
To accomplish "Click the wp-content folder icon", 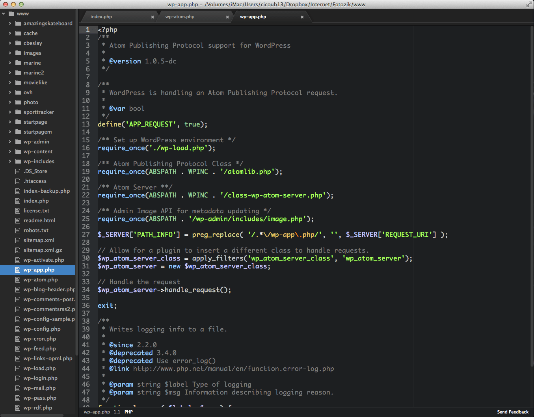I will click(18, 151).
